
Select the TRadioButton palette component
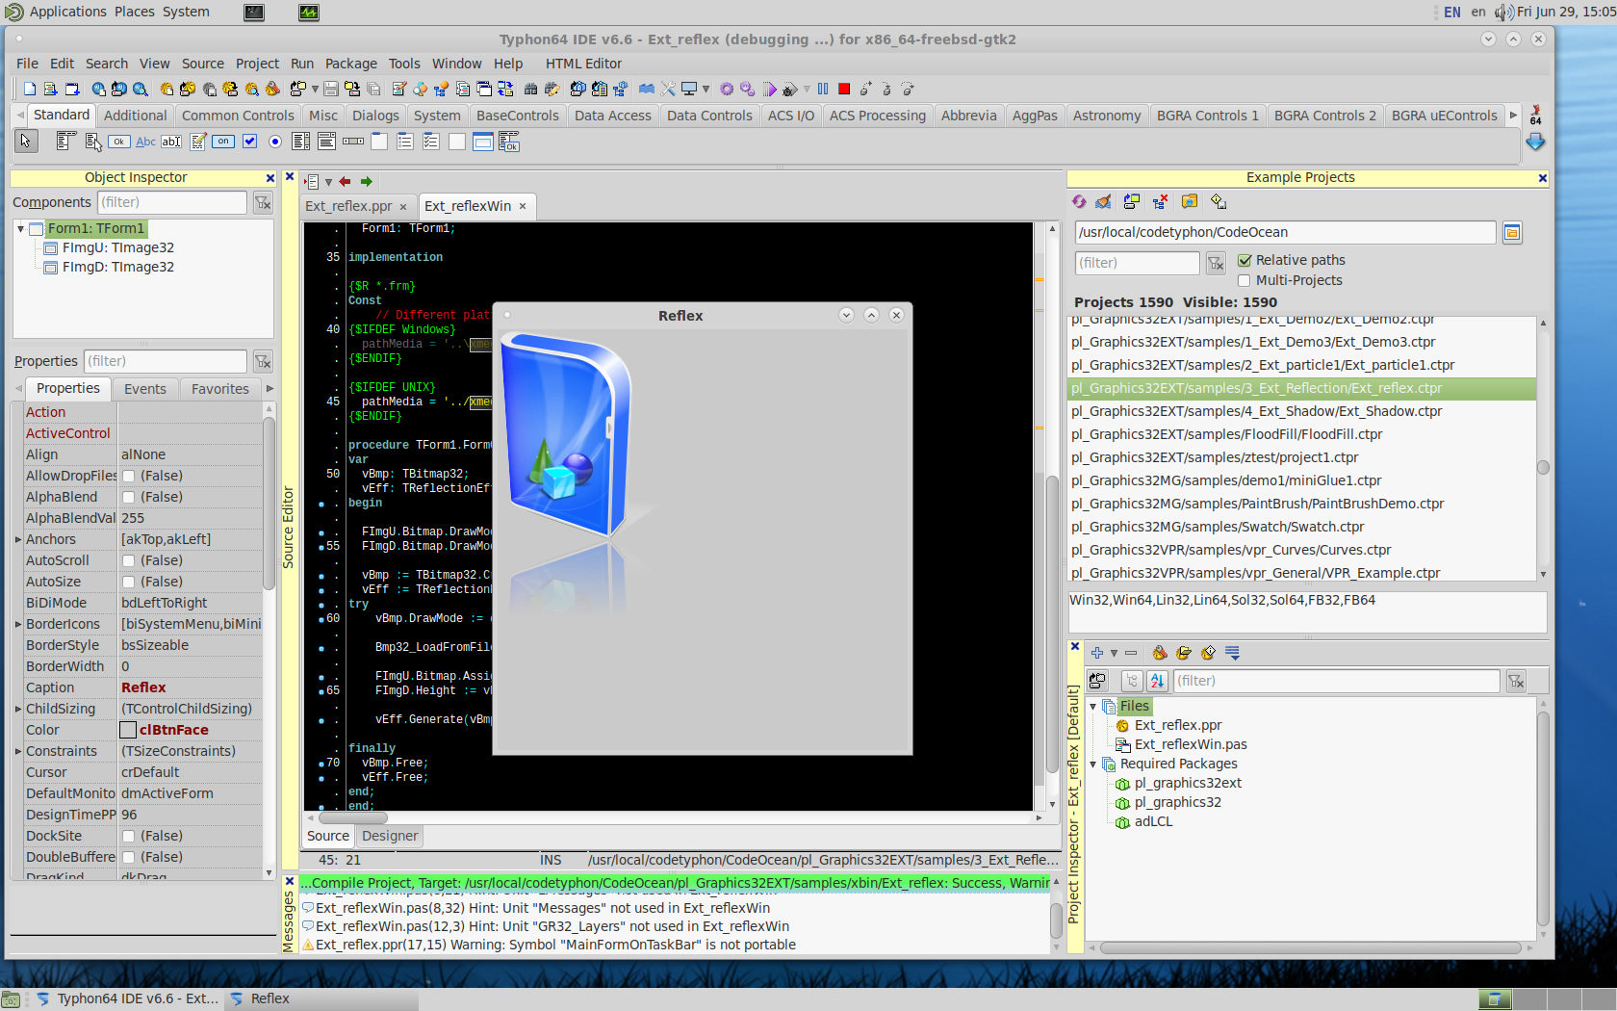(275, 142)
